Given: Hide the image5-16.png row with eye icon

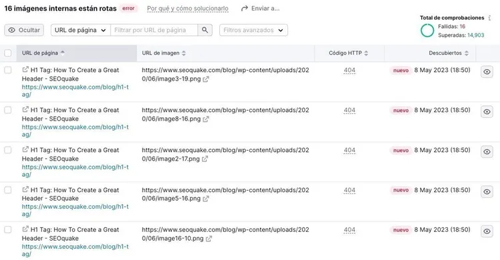Looking at the screenshot, I should (x=487, y=191).
